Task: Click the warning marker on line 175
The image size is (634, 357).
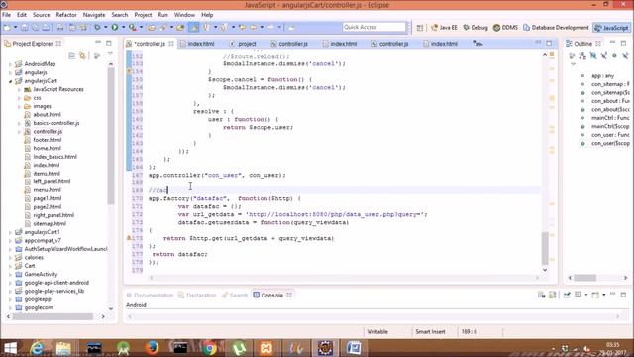Action: 129,238
